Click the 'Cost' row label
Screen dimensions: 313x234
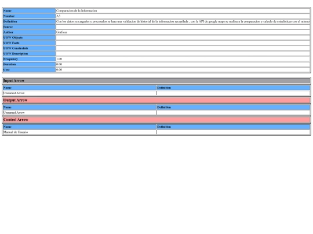click(6, 70)
